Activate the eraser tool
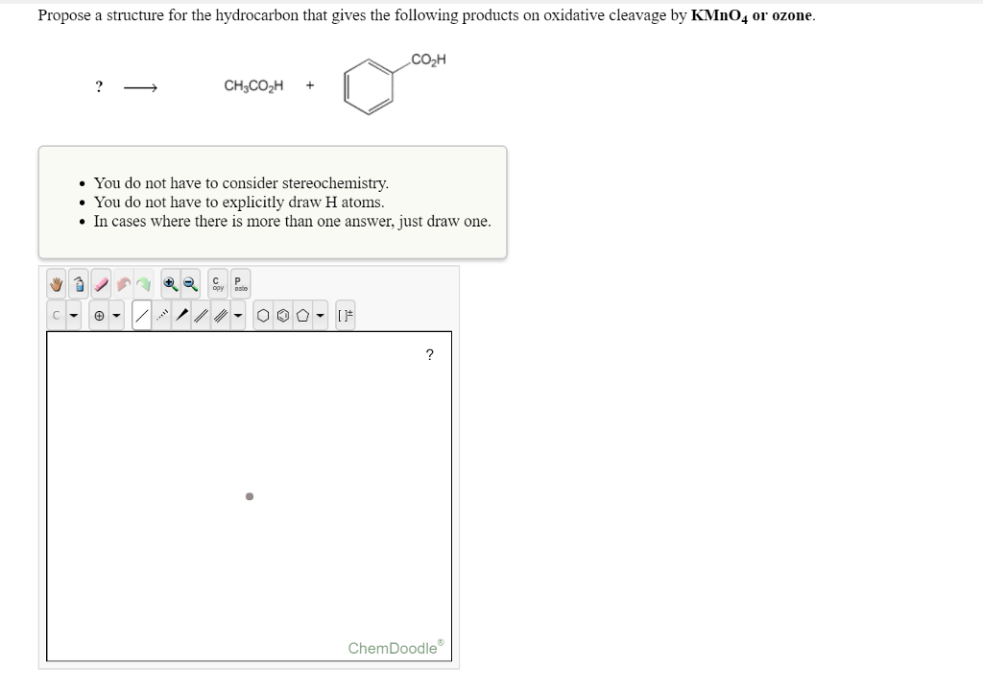 point(100,283)
